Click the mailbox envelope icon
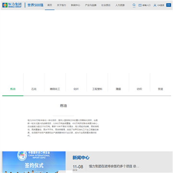The image size is (173, 173). coord(140,5)
